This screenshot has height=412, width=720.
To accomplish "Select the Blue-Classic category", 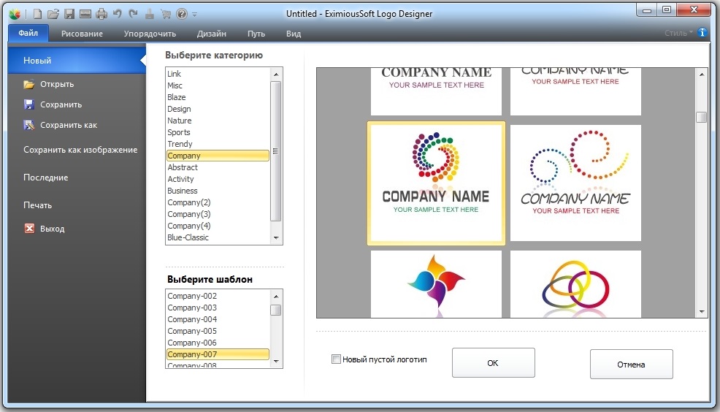I will click(218, 237).
